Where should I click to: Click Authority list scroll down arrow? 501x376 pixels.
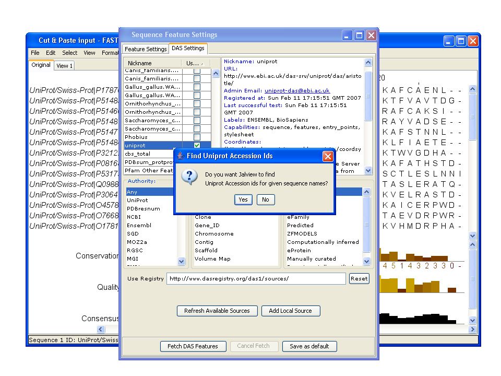coord(181,261)
